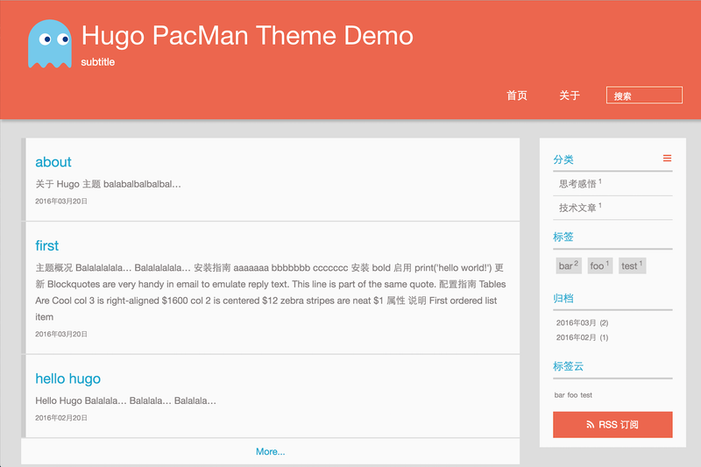Filter by the test tag badge
Screen dimensions: 701x467
point(632,265)
